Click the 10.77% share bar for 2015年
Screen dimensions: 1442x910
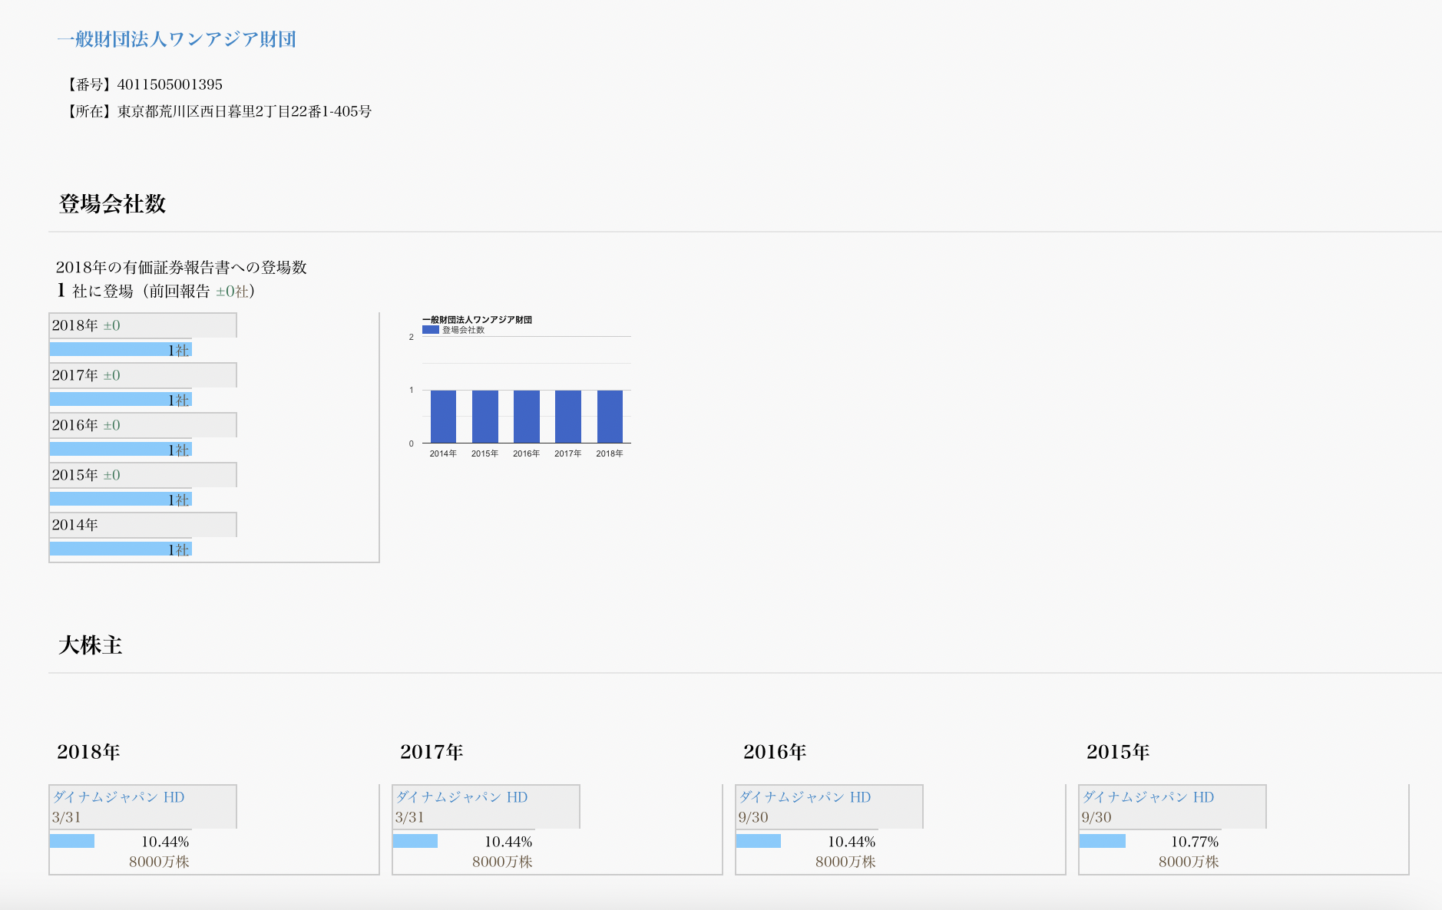click(x=1102, y=842)
